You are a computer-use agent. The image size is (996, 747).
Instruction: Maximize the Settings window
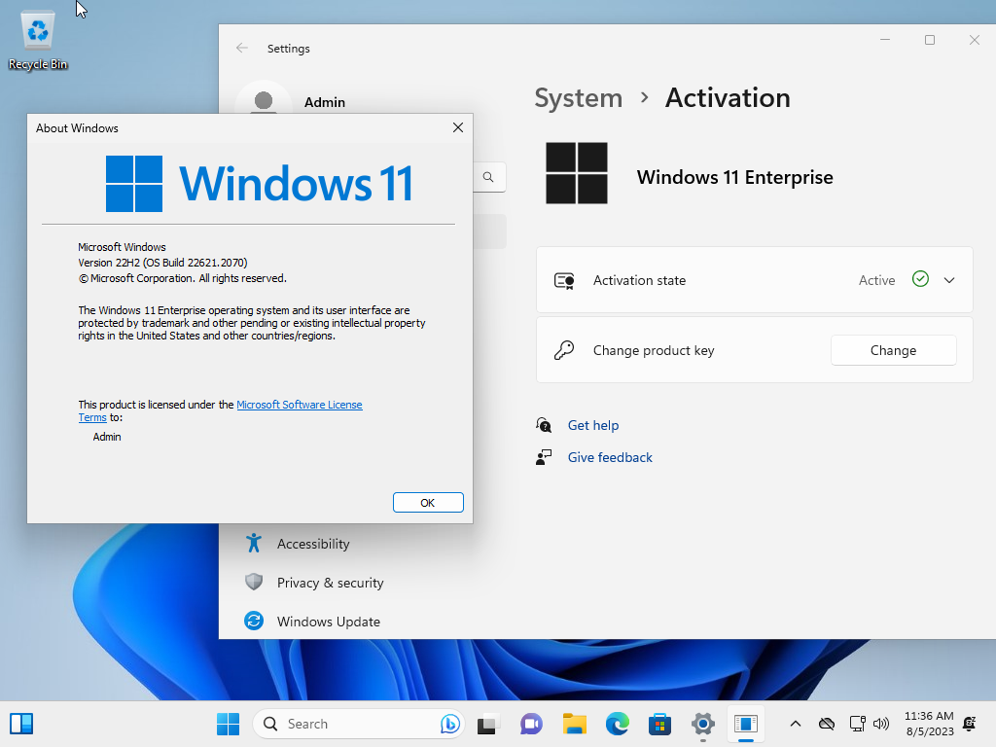pos(929,40)
